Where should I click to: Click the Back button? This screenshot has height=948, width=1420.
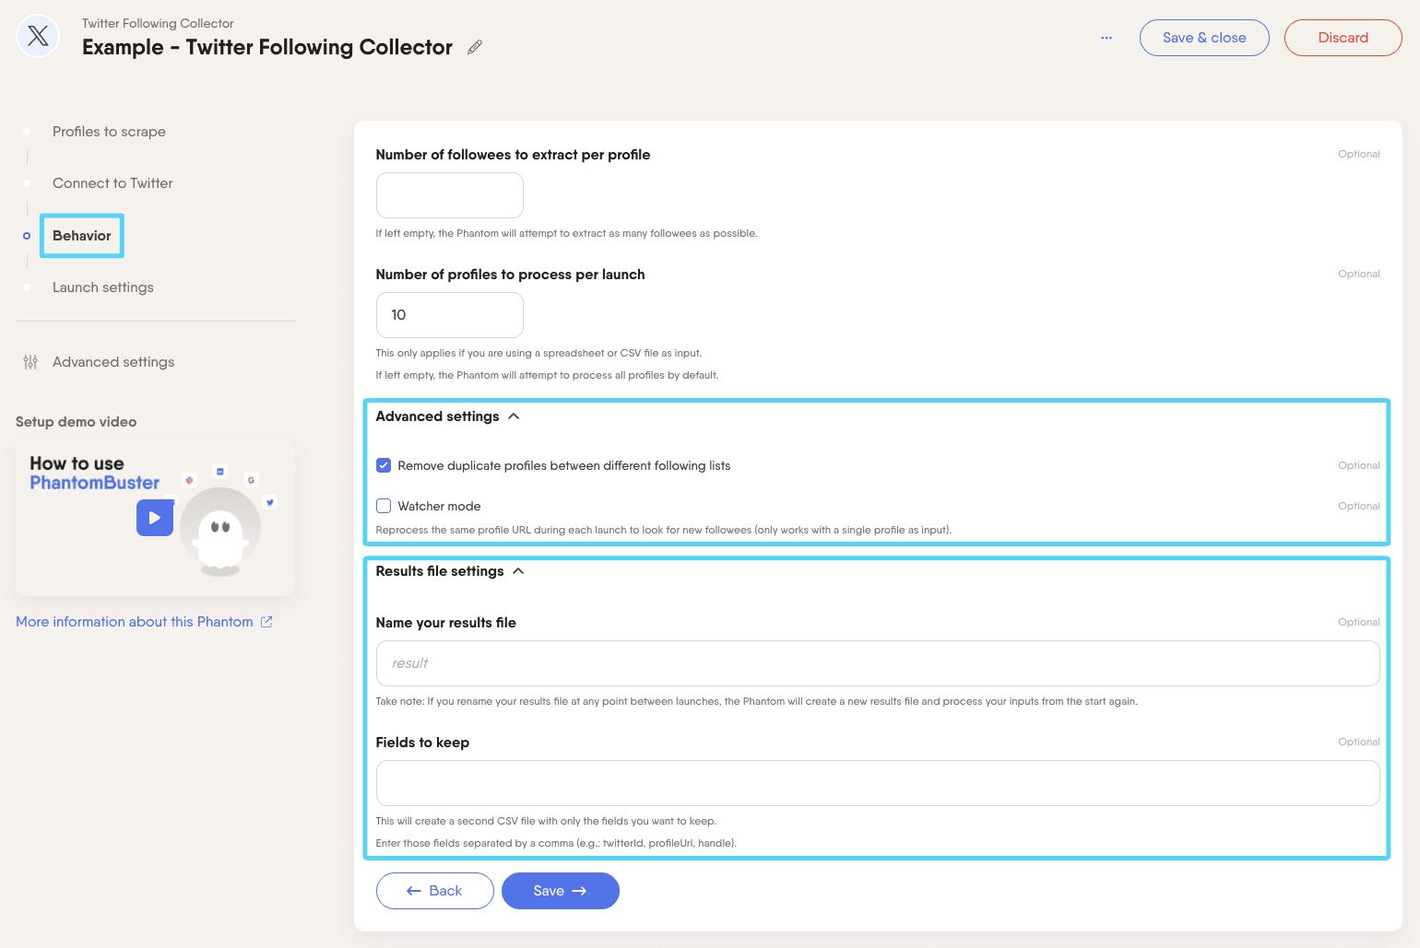click(434, 891)
